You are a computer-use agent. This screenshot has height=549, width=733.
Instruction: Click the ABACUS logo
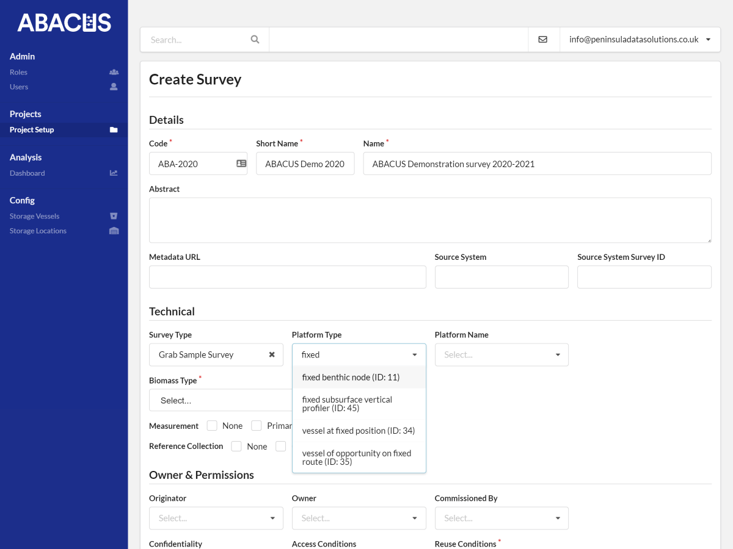tap(64, 23)
